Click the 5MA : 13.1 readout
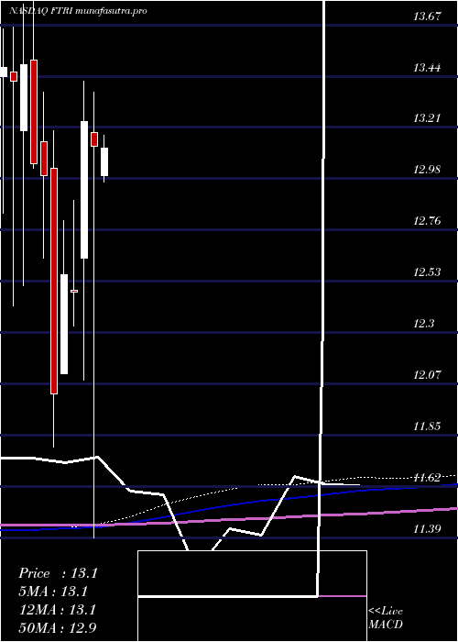Screen dimensions: 458x642 coord(53,592)
